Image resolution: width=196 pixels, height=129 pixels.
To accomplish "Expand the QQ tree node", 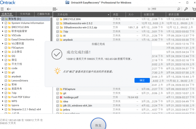I will coord(3,56).
